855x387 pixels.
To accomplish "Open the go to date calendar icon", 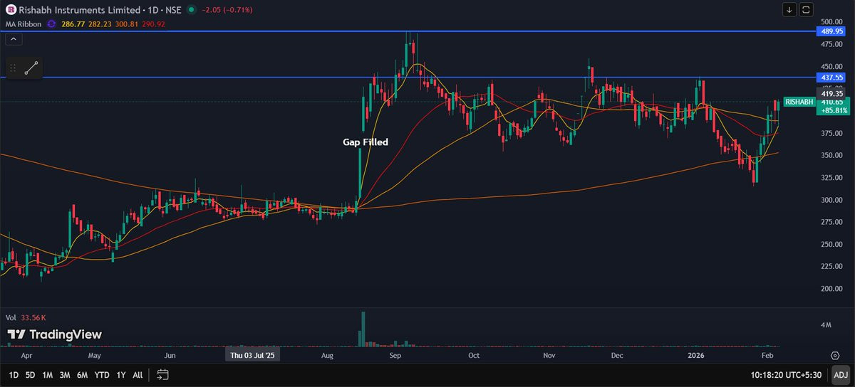I will (x=162, y=374).
